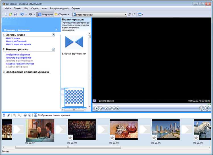Undo the last action
Screen dimensions: 213x155
click(22, 14)
